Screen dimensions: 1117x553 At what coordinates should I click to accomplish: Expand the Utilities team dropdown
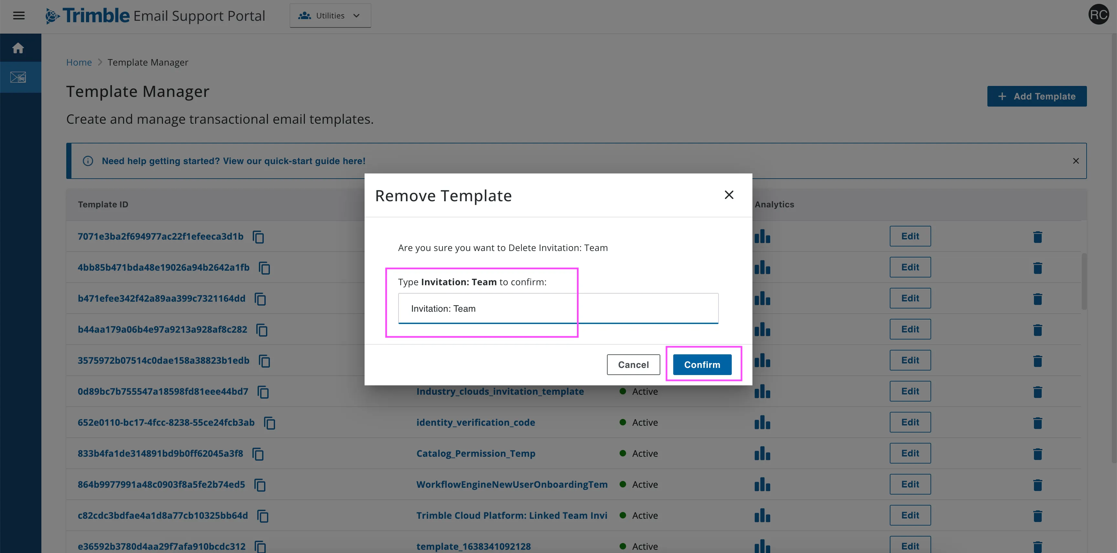pyautogui.click(x=330, y=16)
